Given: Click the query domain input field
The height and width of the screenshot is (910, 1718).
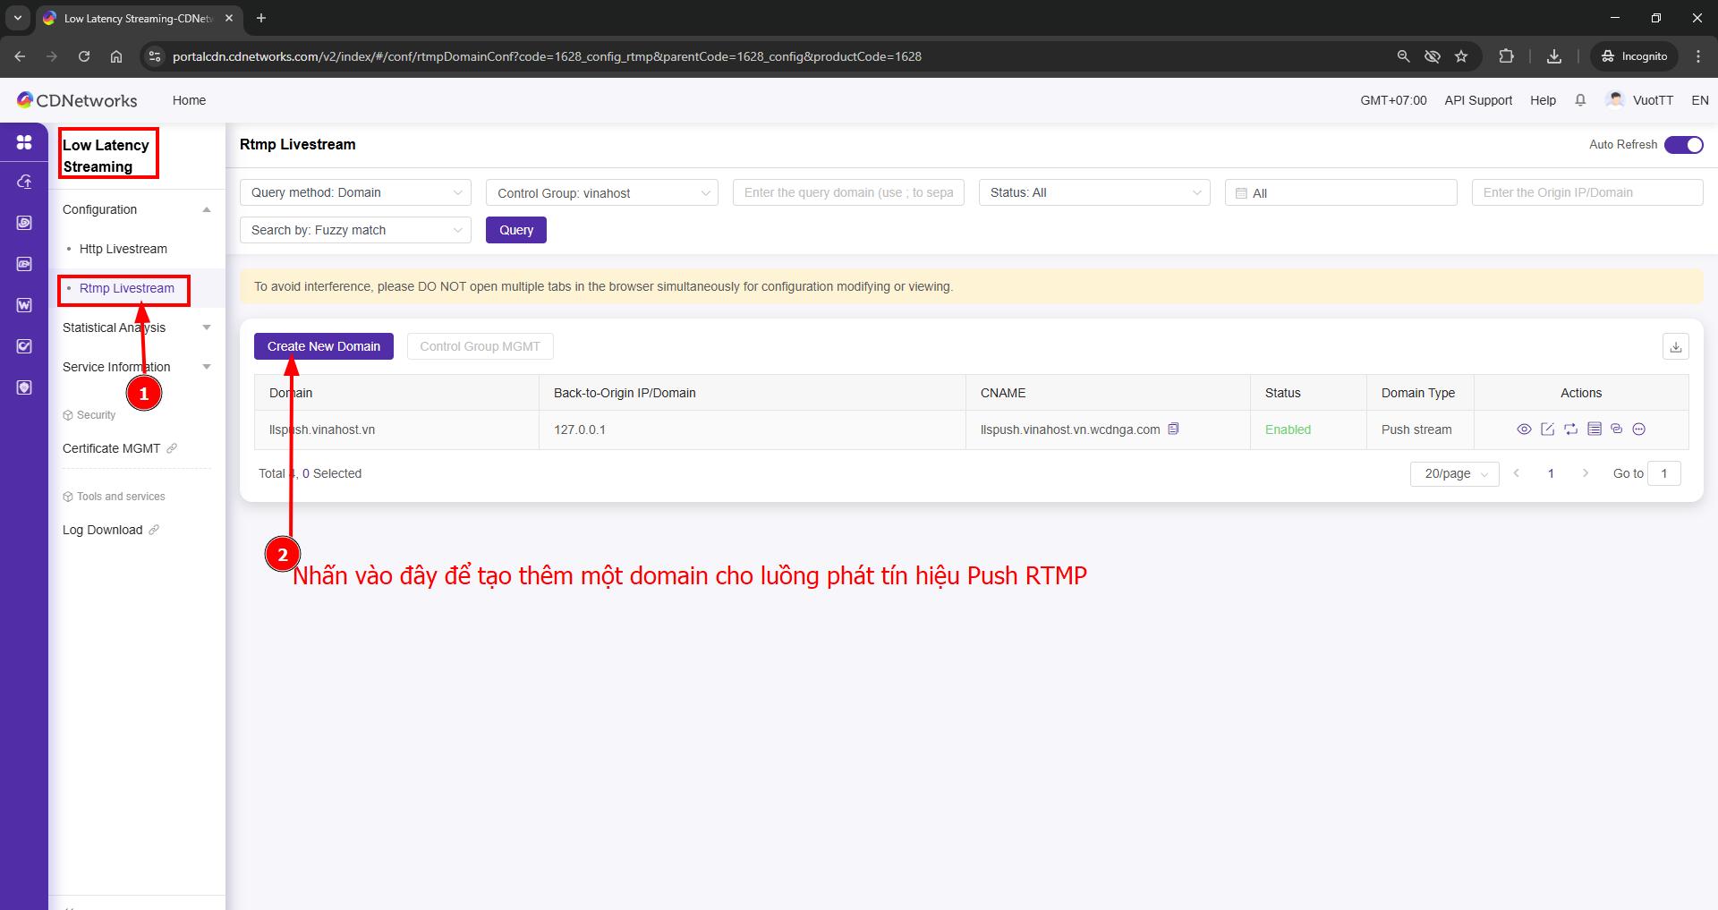Looking at the screenshot, I should click(x=847, y=192).
